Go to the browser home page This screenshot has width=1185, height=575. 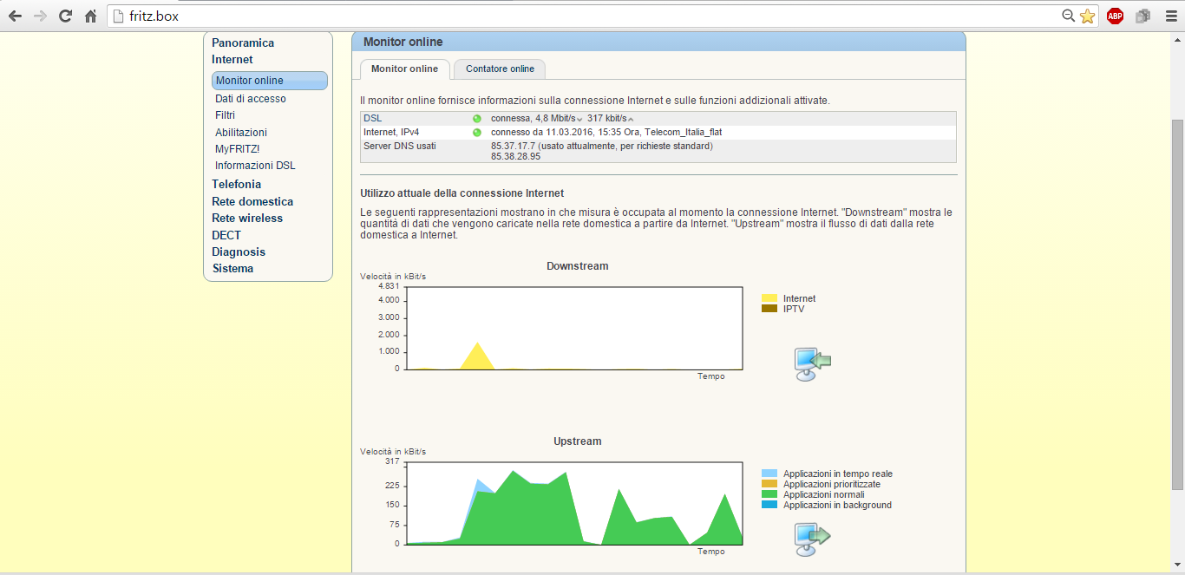90,16
